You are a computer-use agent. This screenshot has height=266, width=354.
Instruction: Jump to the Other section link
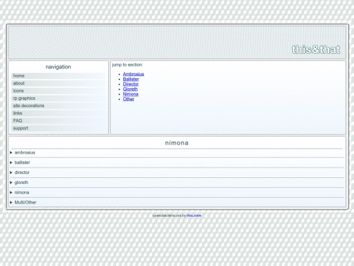click(128, 99)
